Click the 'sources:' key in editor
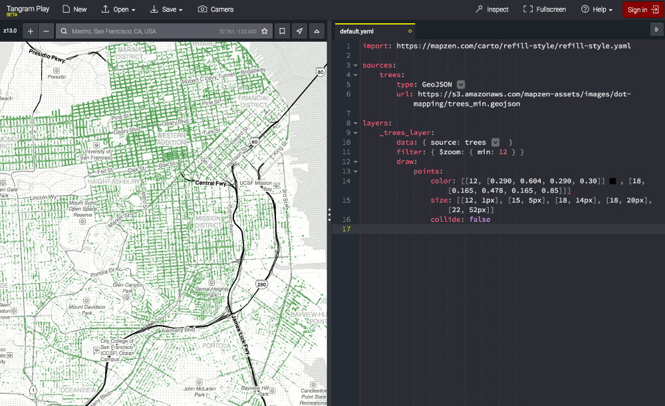 pyautogui.click(x=379, y=65)
